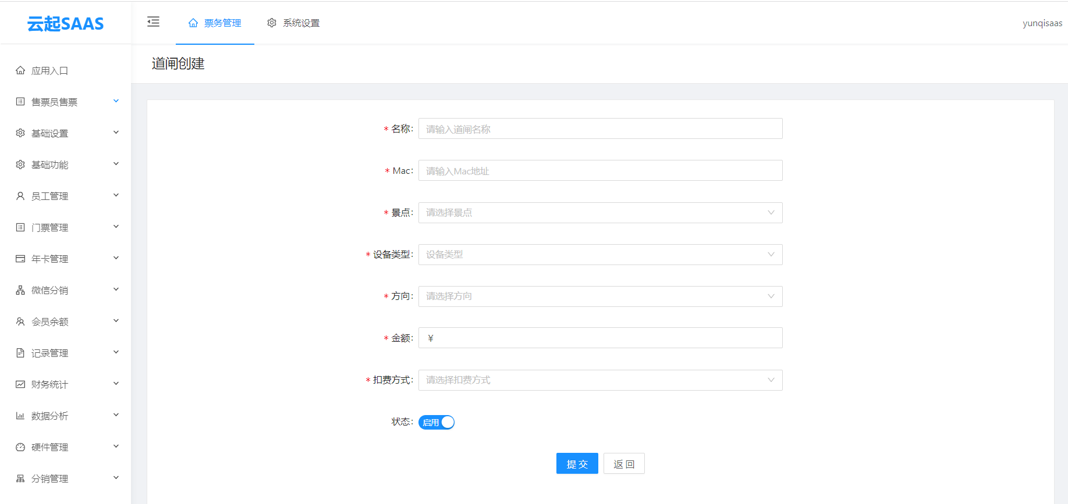Click the 提交 submit button
Screen dimensions: 1068x504
(x=577, y=464)
